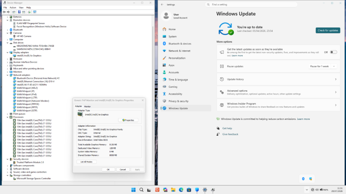Expand the Batteries tree node
Viewport: 346px width, 194px height.
(x=8, y=17)
